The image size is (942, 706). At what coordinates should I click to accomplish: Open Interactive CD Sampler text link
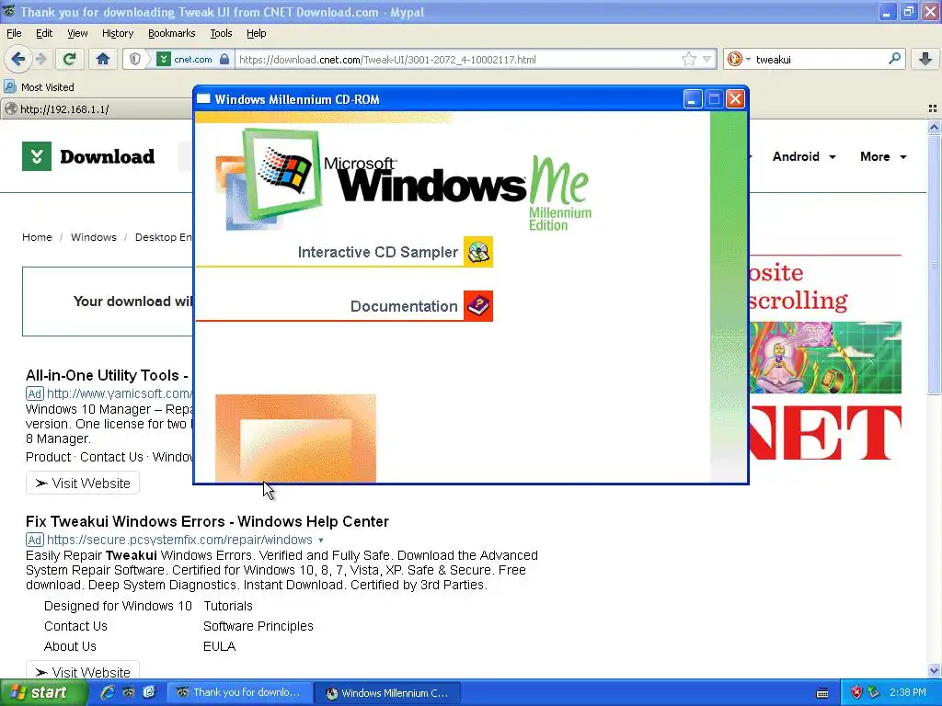377,252
